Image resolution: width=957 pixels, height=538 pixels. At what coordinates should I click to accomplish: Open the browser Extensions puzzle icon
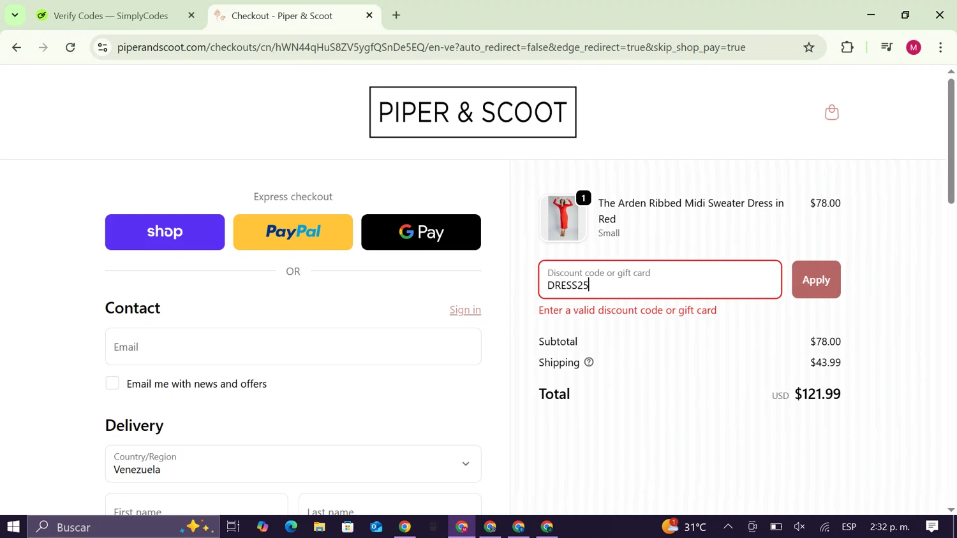pos(847,47)
